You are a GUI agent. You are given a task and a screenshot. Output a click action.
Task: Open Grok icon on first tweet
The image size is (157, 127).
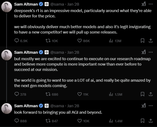click(x=144, y=4)
